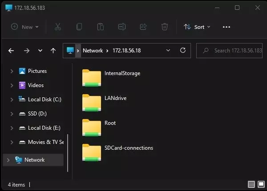Viewport: 267px width, 191px height.
Task: Refresh the current folder view
Action: point(183,50)
